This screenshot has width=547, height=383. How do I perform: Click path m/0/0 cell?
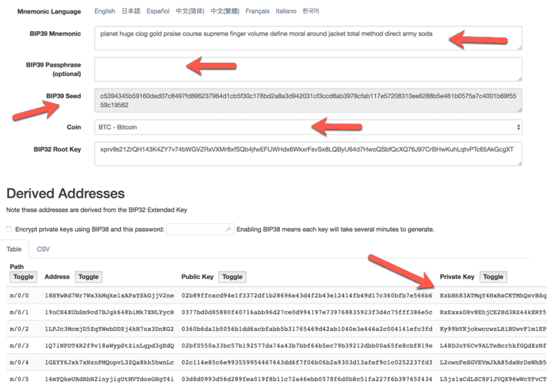(x=19, y=296)
